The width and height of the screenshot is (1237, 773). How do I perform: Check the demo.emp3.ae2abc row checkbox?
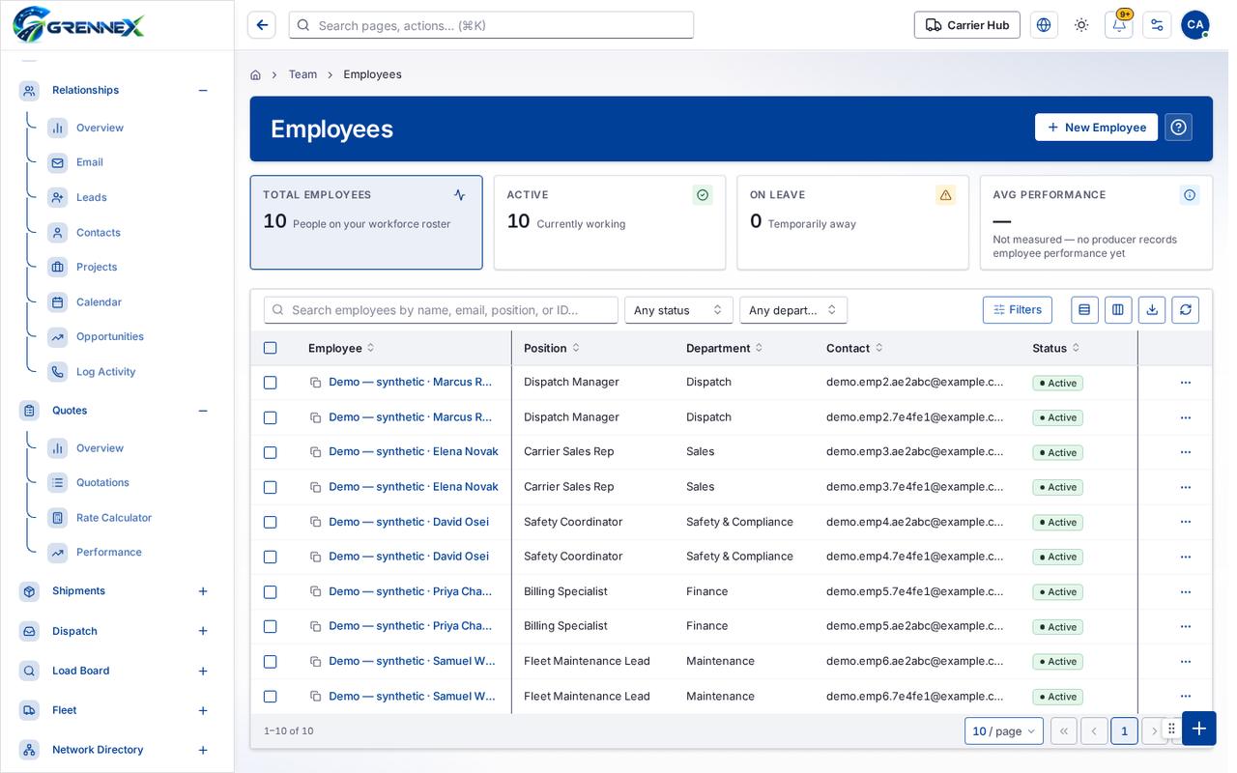(x=271, y=452)
